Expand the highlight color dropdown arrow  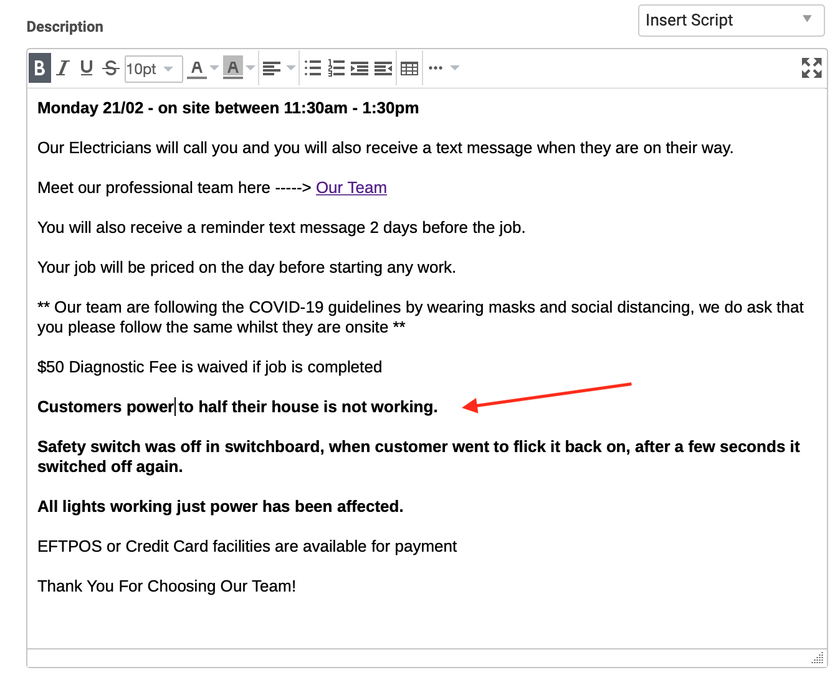251,68
